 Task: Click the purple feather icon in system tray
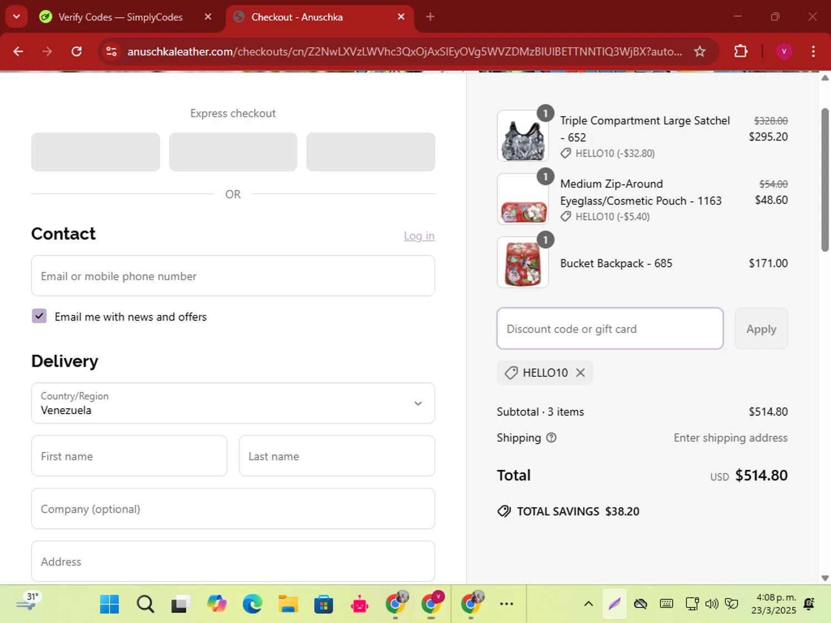(614, 604)
